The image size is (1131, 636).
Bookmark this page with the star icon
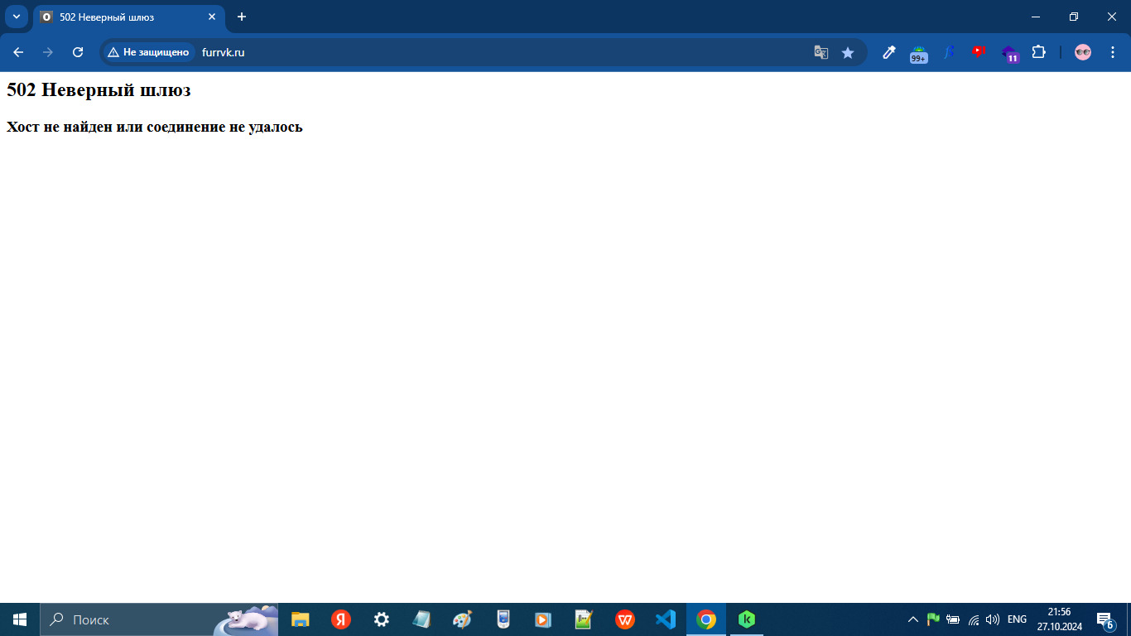848,52
